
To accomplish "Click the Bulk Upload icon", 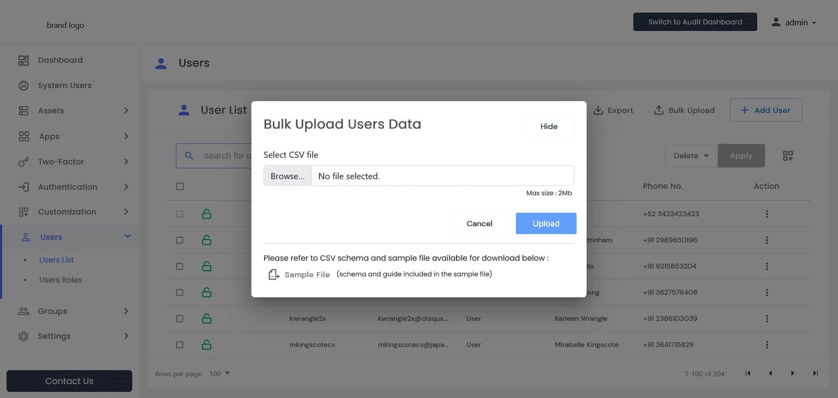I will coord(659,110).
